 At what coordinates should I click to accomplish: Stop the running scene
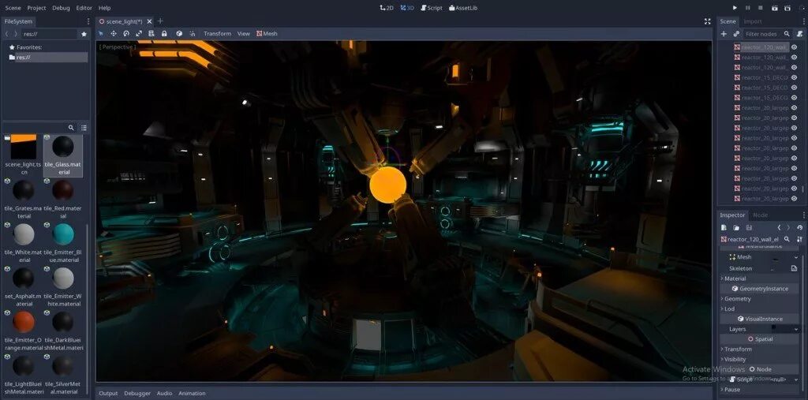761,8
